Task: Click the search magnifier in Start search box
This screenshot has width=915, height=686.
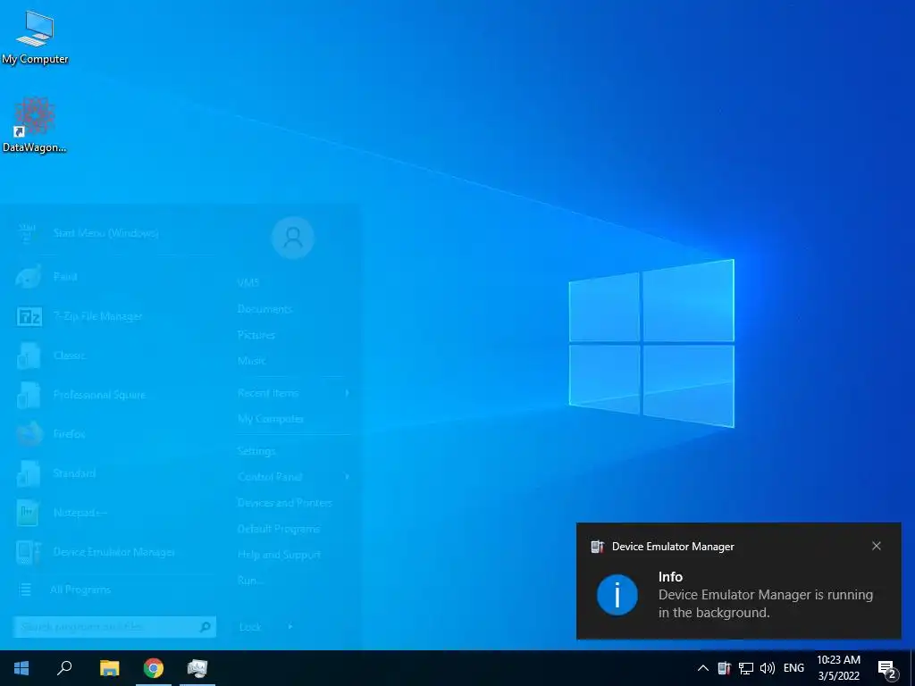Action: [x=205, y=626]
